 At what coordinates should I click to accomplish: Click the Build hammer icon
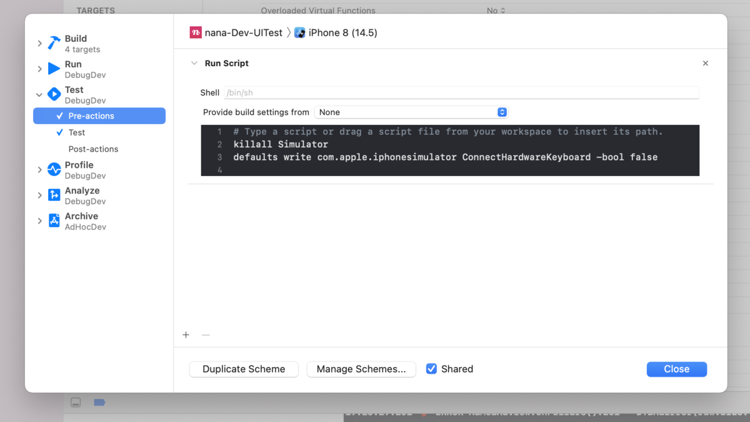coord(54,43)
